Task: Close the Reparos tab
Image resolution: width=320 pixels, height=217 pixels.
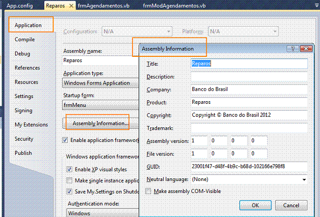Action: (x=71, y=6)
